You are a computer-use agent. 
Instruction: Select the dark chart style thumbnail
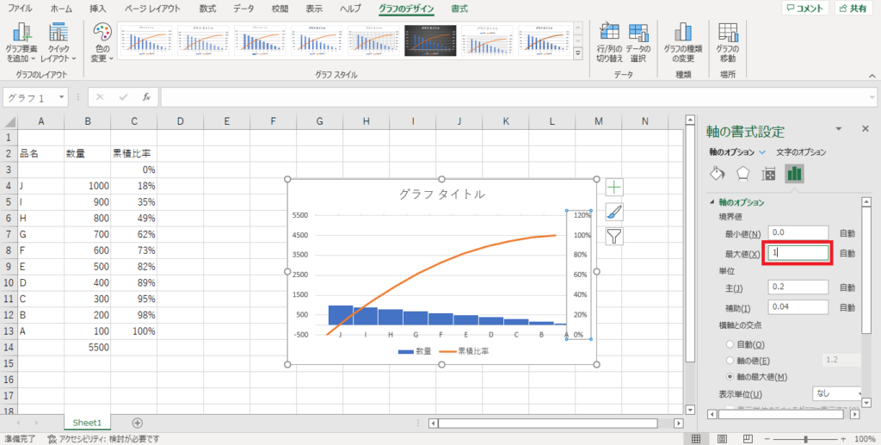pos(430,40)
